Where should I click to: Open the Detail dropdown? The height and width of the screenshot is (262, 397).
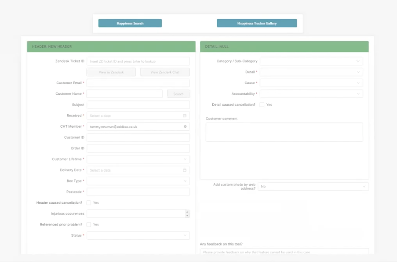point(311,72)
